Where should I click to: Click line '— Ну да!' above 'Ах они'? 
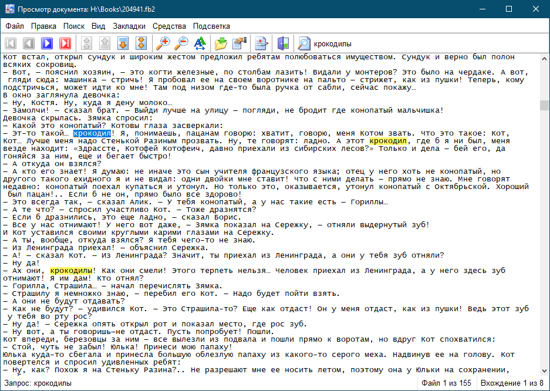point(21,263)
